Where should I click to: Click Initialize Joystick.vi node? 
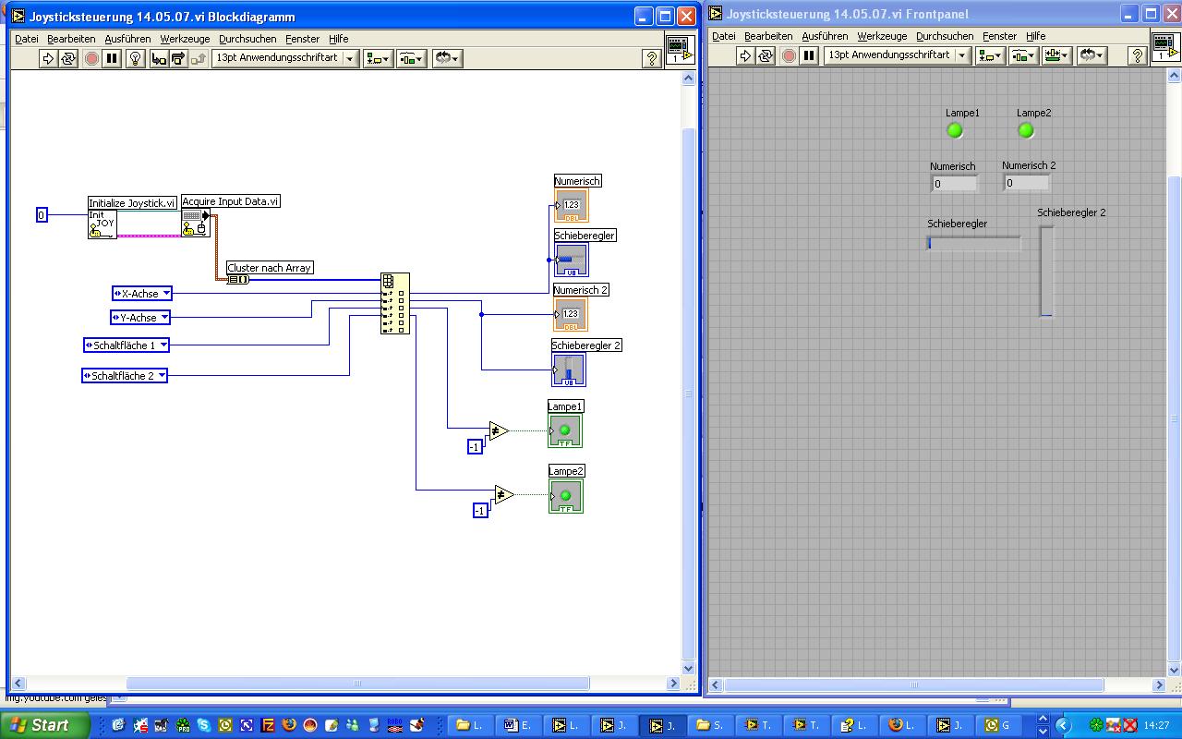coord(103,224)
